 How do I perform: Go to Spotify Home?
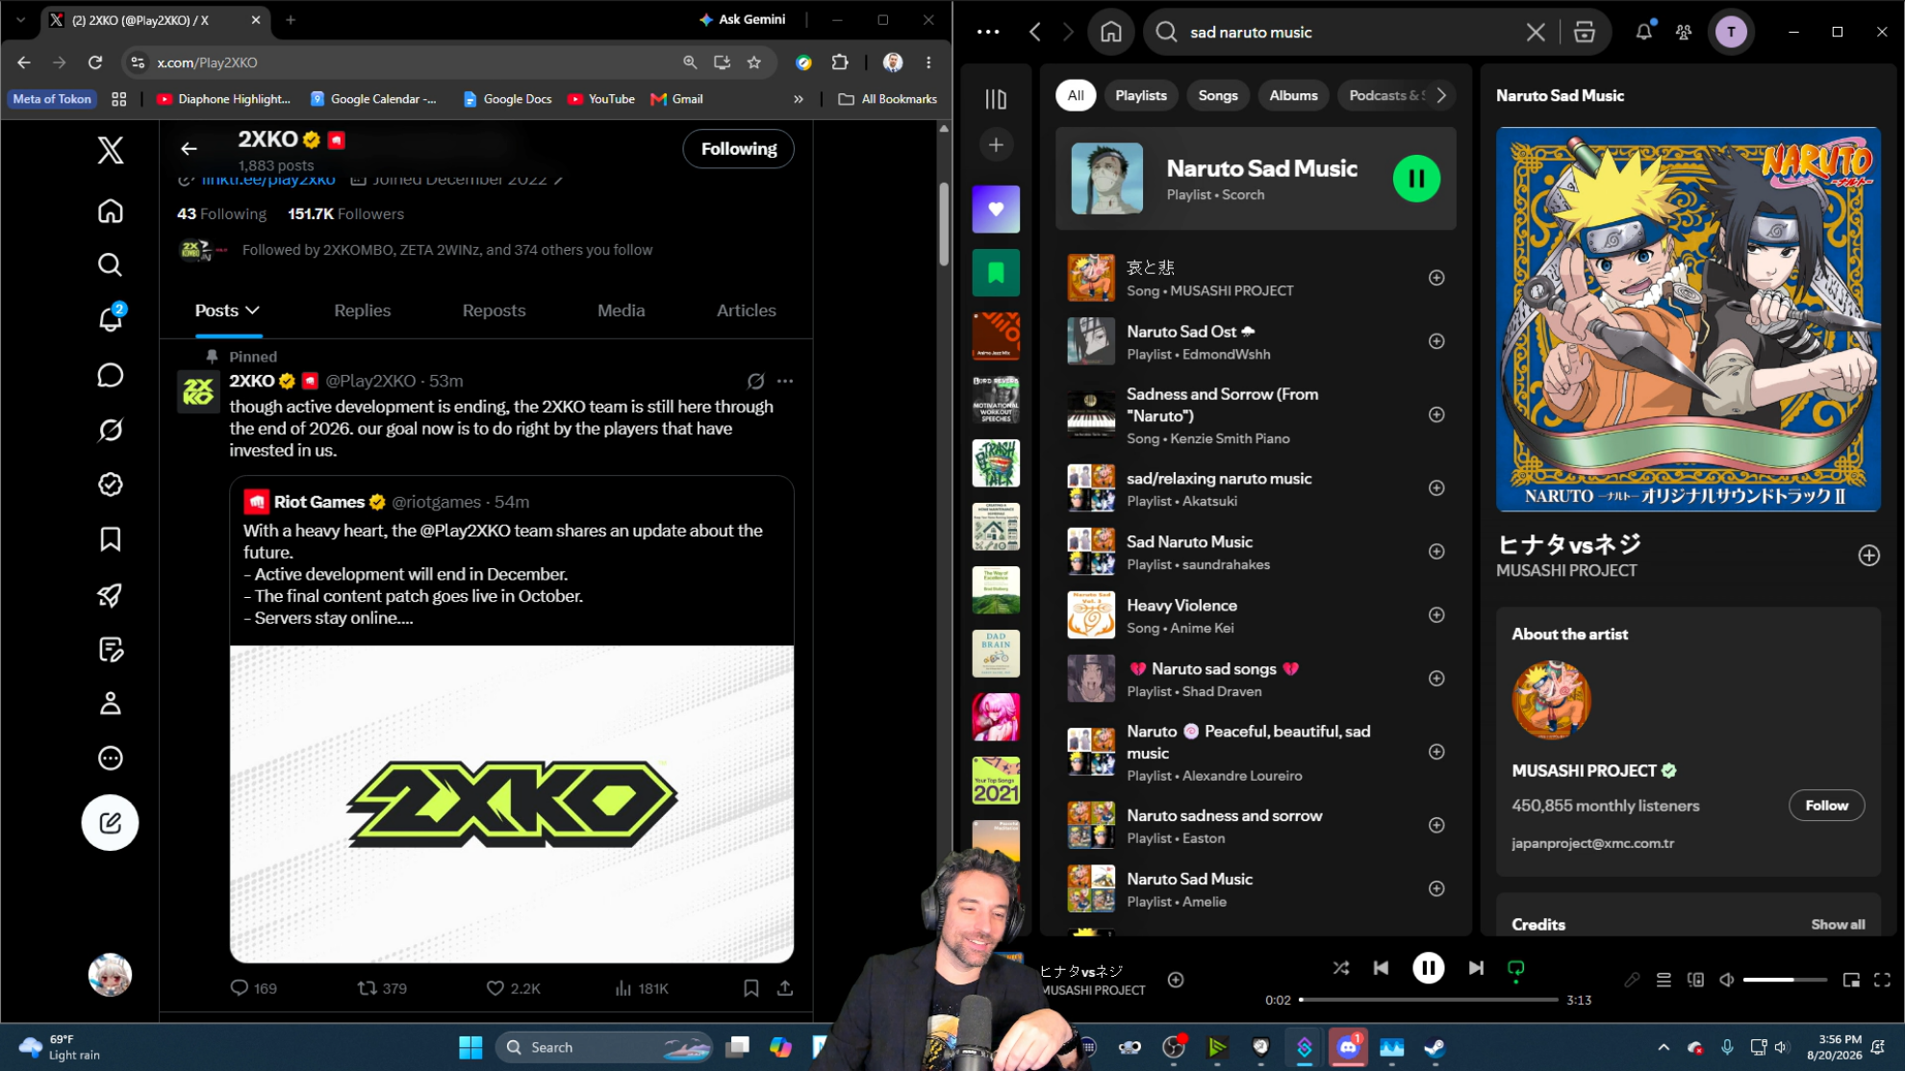click(1111, 33)
